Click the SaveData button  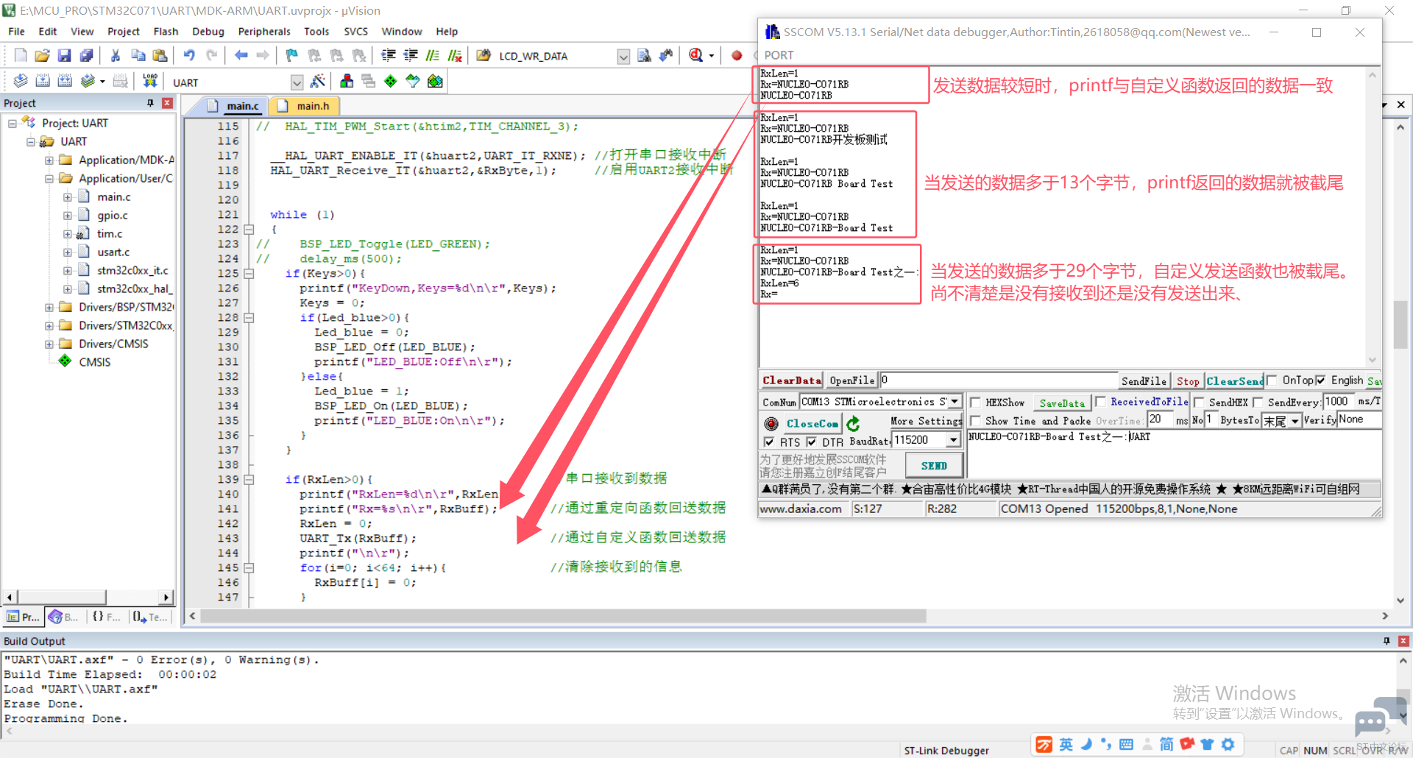pyautogui.click(x=1062, y=403)
